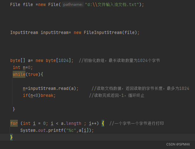Click the pathname parameter hint
The height and width of the screenshot is (149, 195).
click(73, 4)
